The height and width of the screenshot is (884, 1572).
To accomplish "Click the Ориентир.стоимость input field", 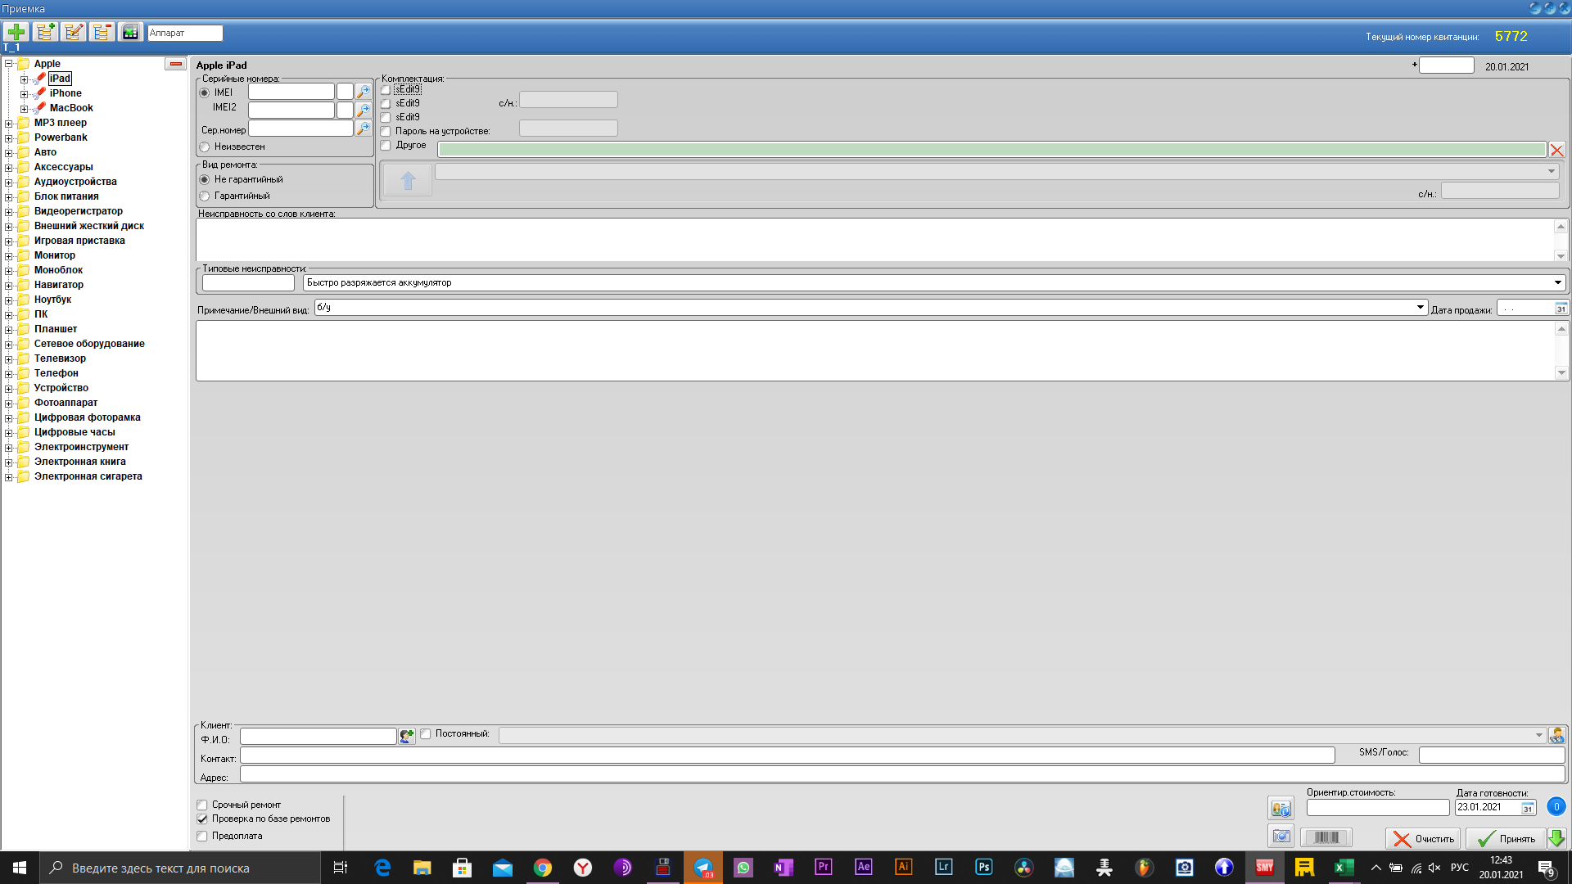I will point(1377,808).
